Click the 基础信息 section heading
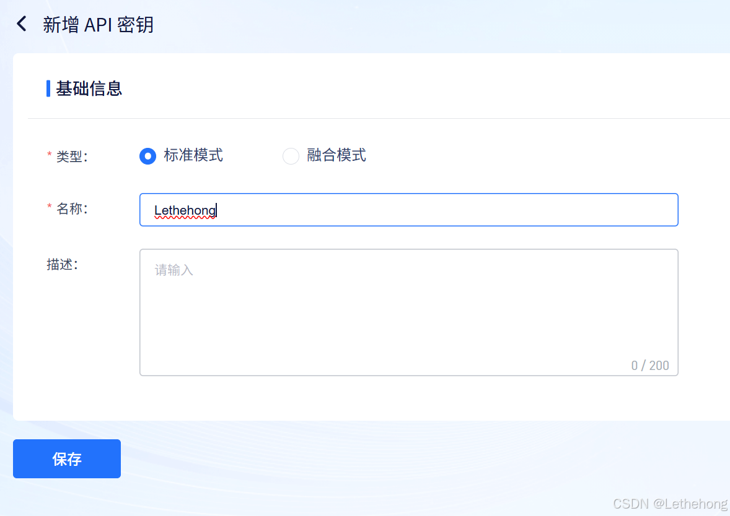Image resolution: width=730 pixels, height=516 pixels. tap(89, 88)
